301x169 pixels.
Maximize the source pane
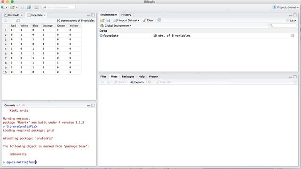coord(93,15)
